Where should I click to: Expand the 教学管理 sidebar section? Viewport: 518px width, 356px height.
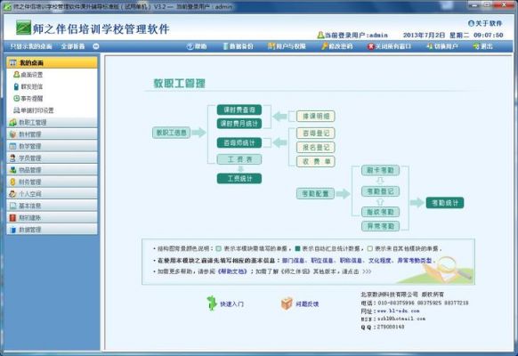[x=52, y=146]
